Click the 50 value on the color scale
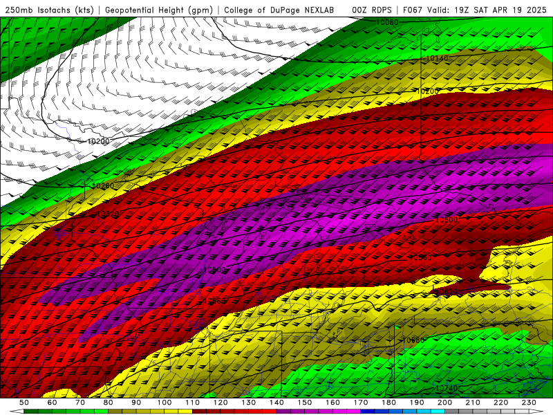The width and height of the screenshot is (553, 415). 24,403
